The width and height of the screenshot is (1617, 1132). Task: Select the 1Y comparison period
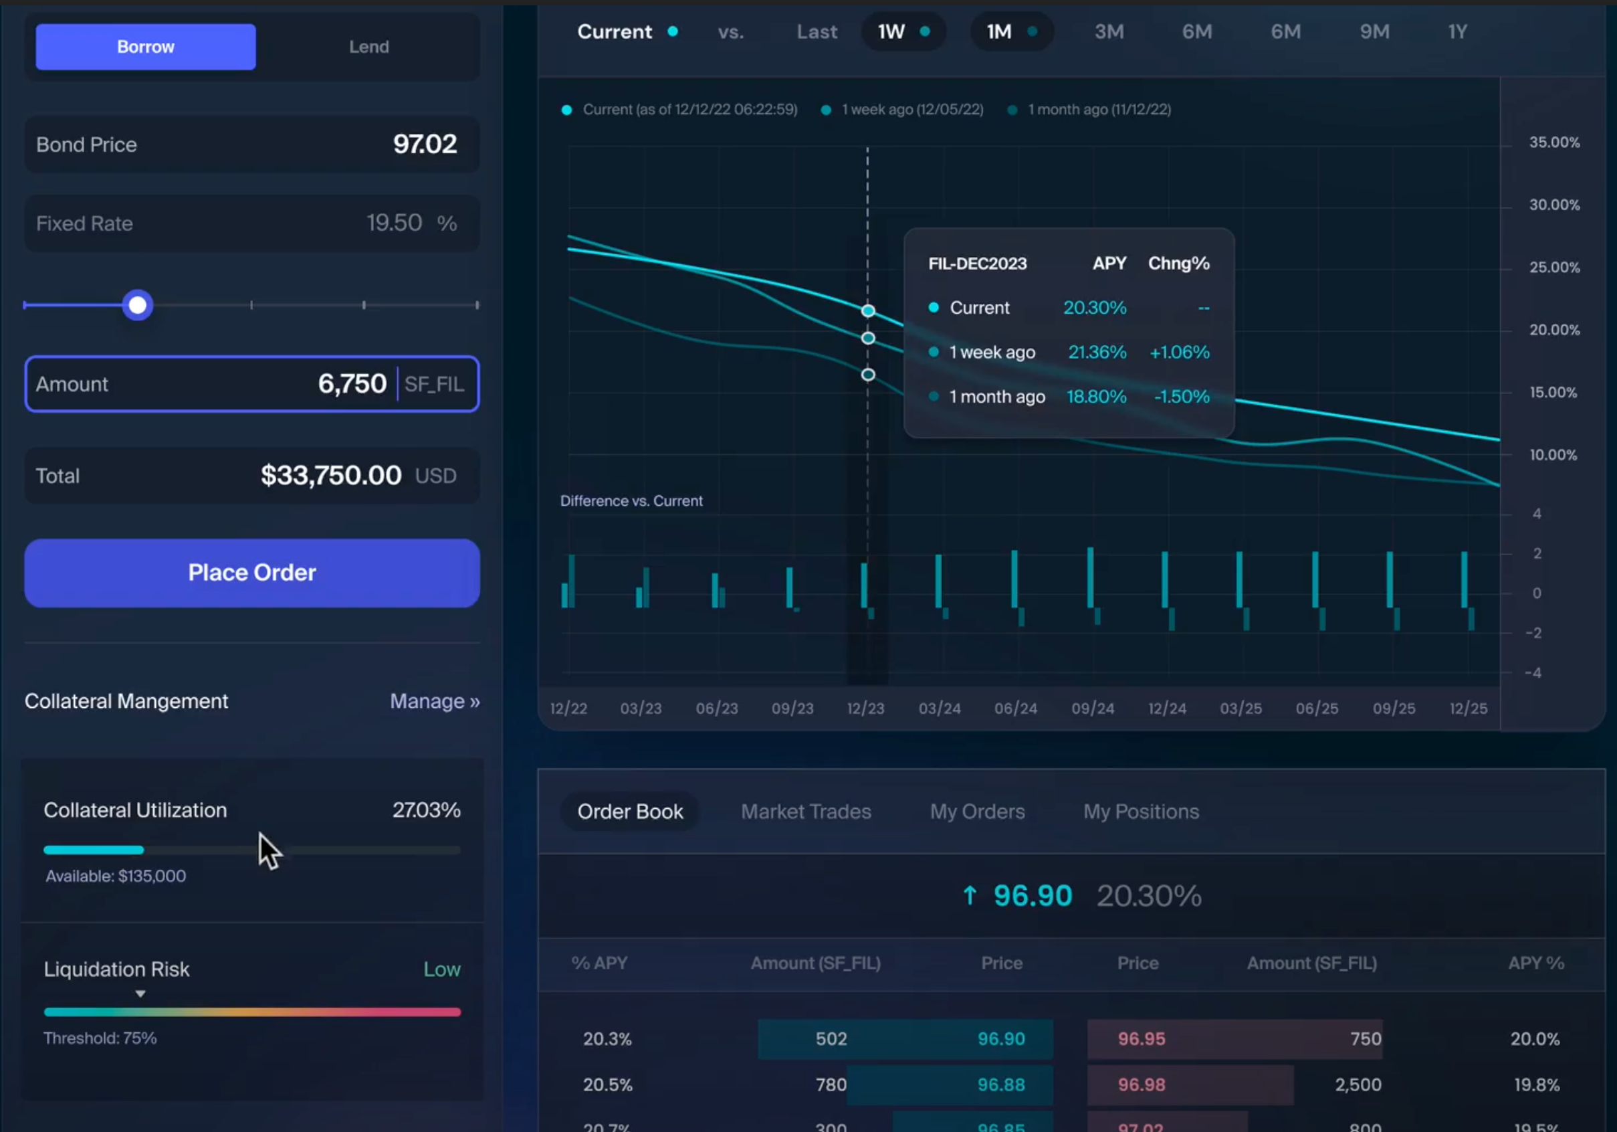1457,31
